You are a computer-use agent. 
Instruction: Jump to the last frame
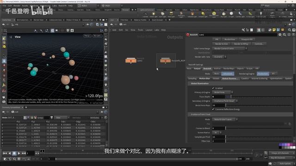click(24, 154)
